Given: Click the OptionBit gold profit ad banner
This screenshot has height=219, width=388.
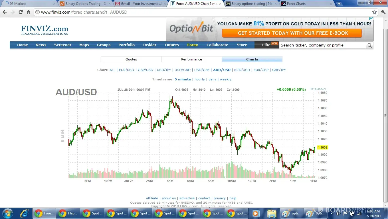Looking at the screenshot, I should click(270, 29).
